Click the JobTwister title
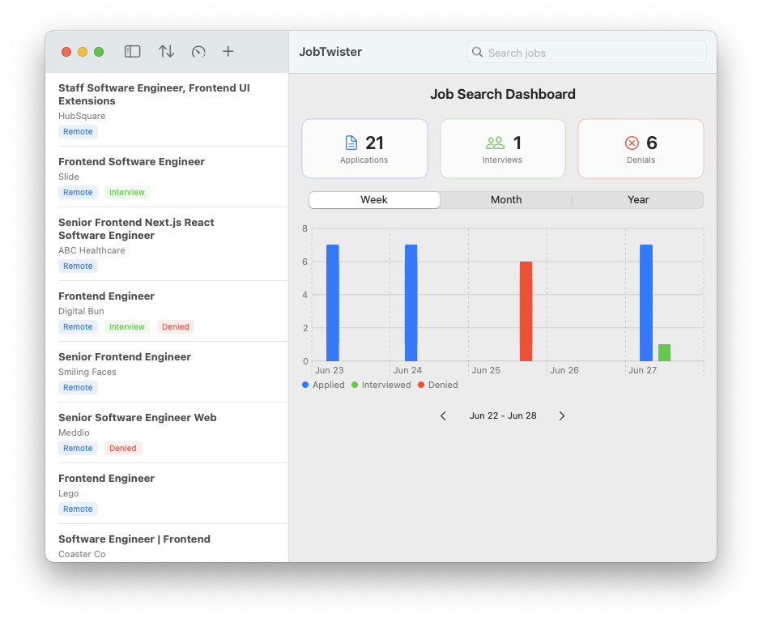Image resolution: width=762 pixels, height=622 pixels. click(330, 52)
